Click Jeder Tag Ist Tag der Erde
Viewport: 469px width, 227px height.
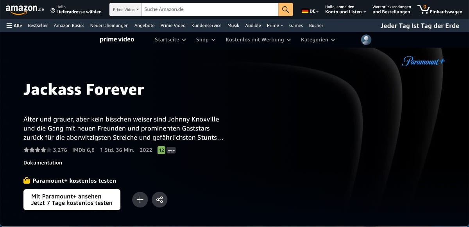pyautogui.click(x=420, y=26)
